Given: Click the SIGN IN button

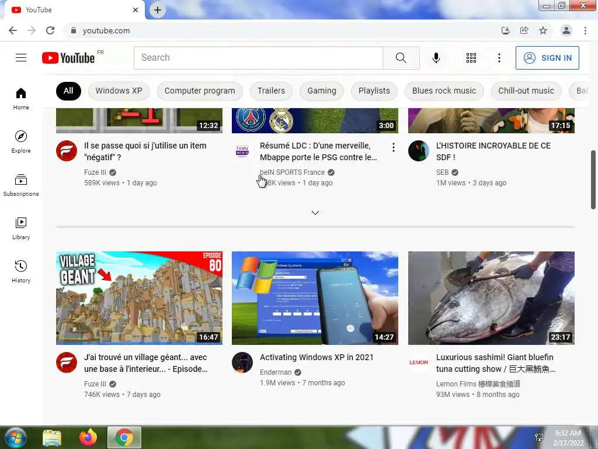Looking at the screenshot, I should coord(547,58).
